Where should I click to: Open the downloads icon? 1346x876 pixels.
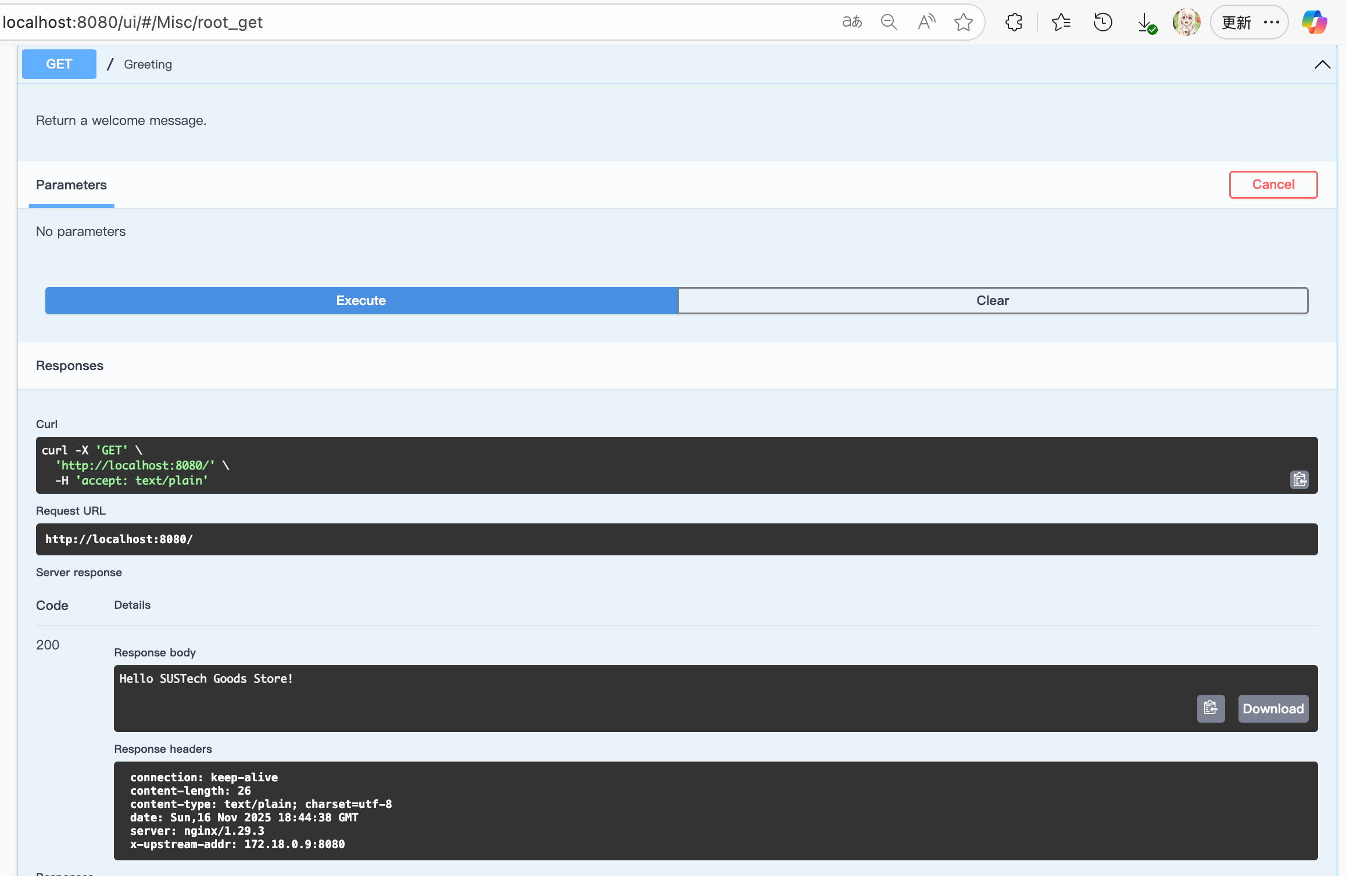click(x=1145, y=23)
